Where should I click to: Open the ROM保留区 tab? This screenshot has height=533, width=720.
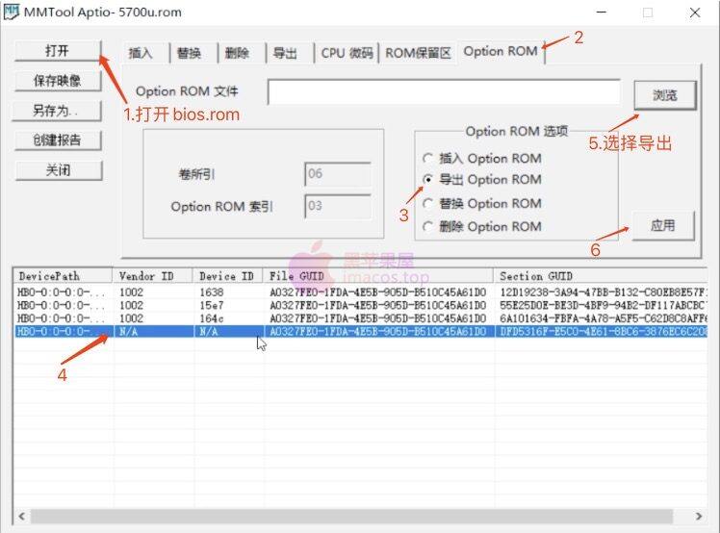point(419,53)
